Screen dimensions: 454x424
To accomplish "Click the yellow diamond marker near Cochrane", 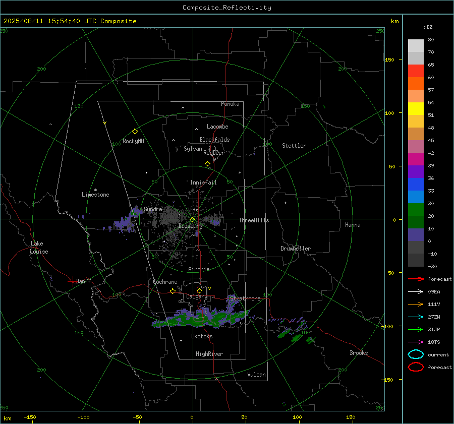I will (x=173, y=291).
